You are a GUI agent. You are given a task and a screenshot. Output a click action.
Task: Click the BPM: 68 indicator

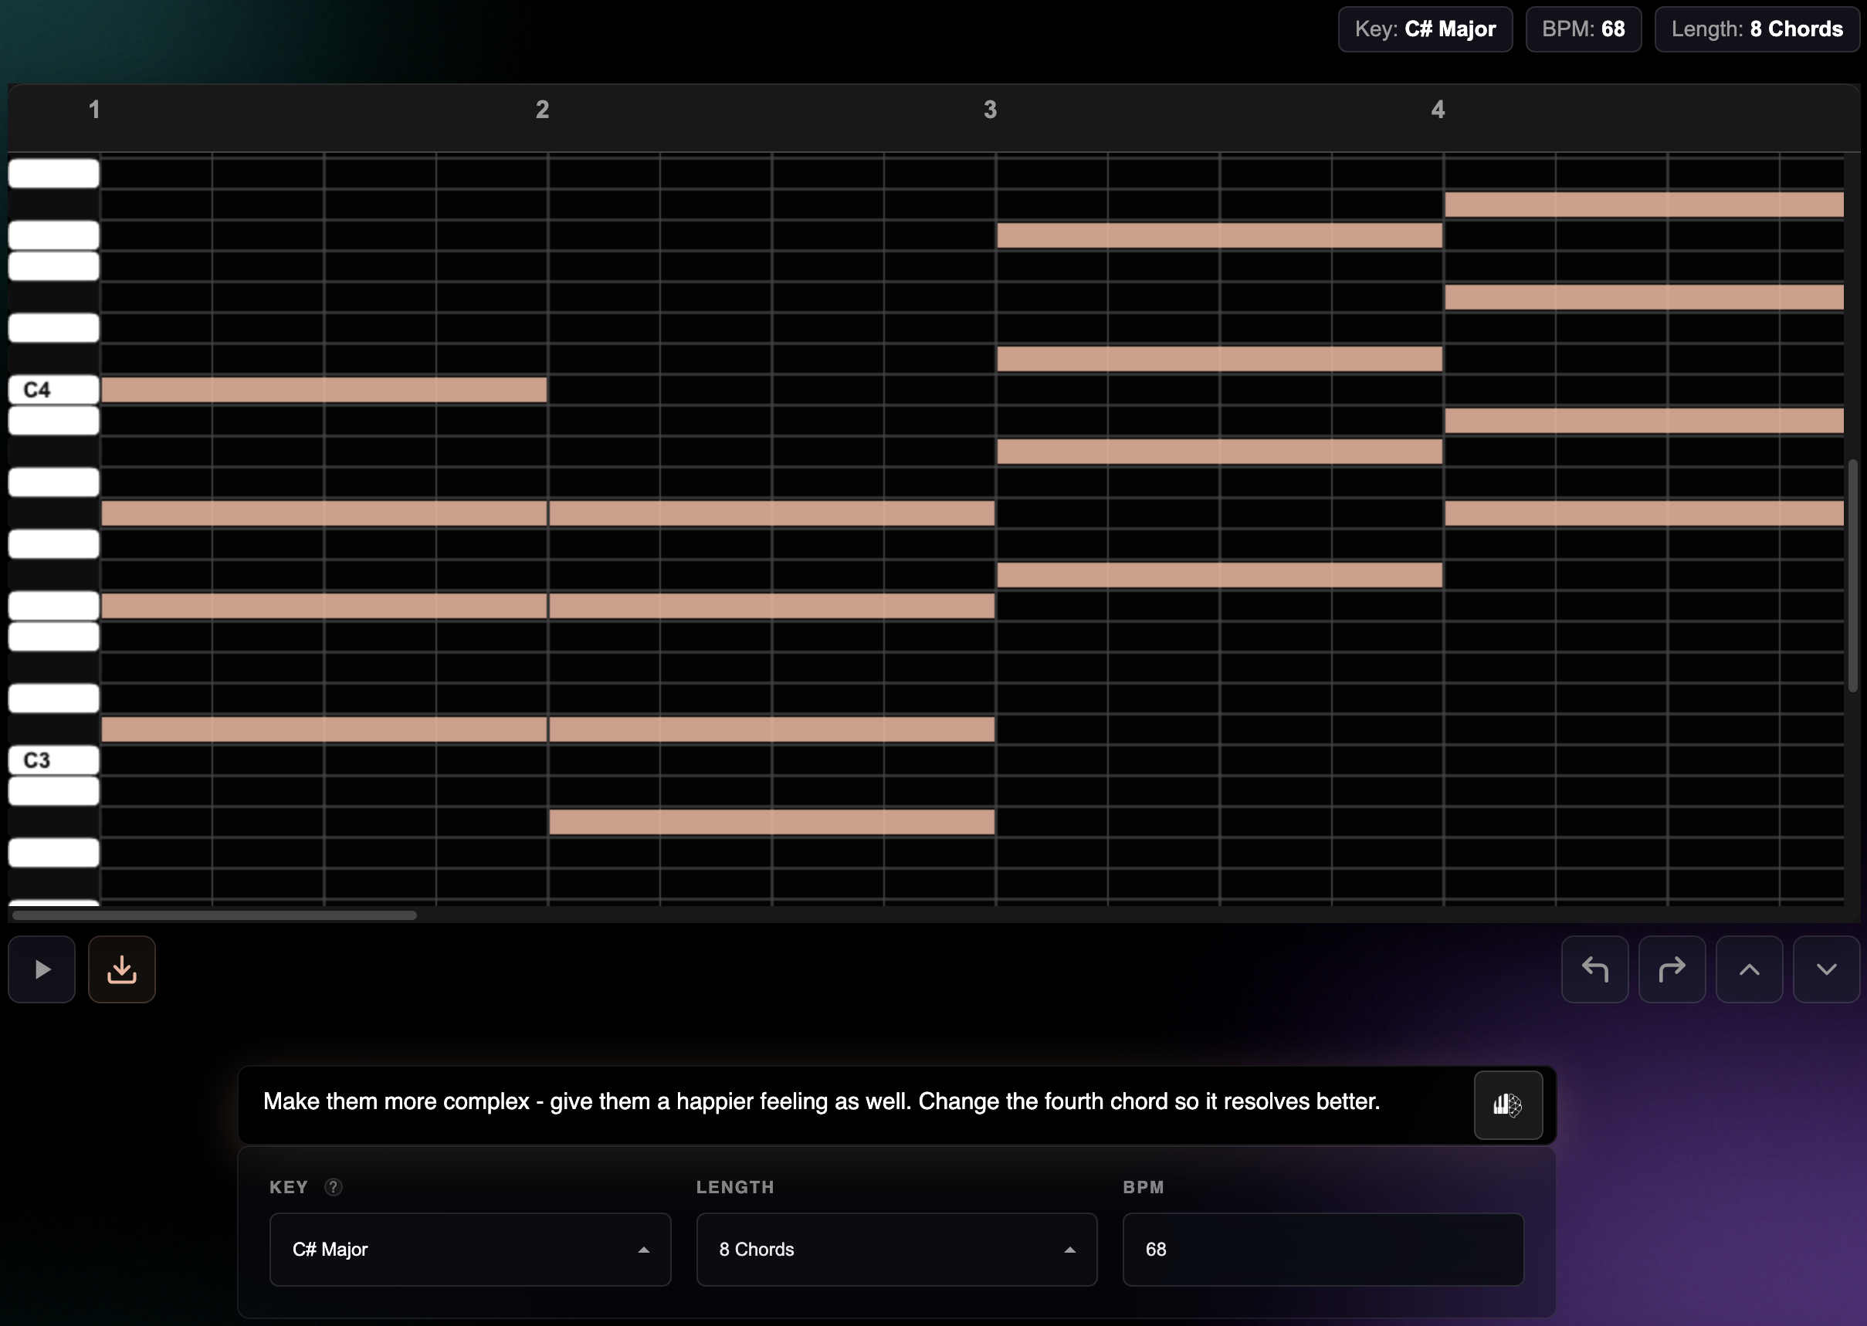[x=1582, y=29]
